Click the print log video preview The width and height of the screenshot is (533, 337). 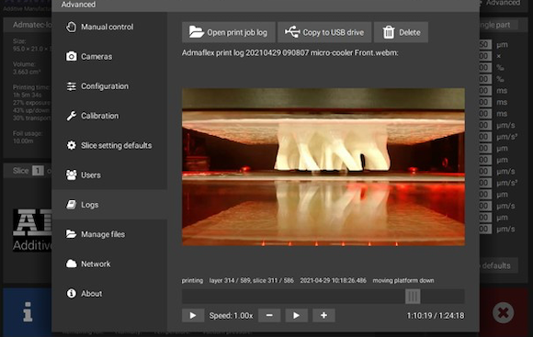tap(323, 167)
